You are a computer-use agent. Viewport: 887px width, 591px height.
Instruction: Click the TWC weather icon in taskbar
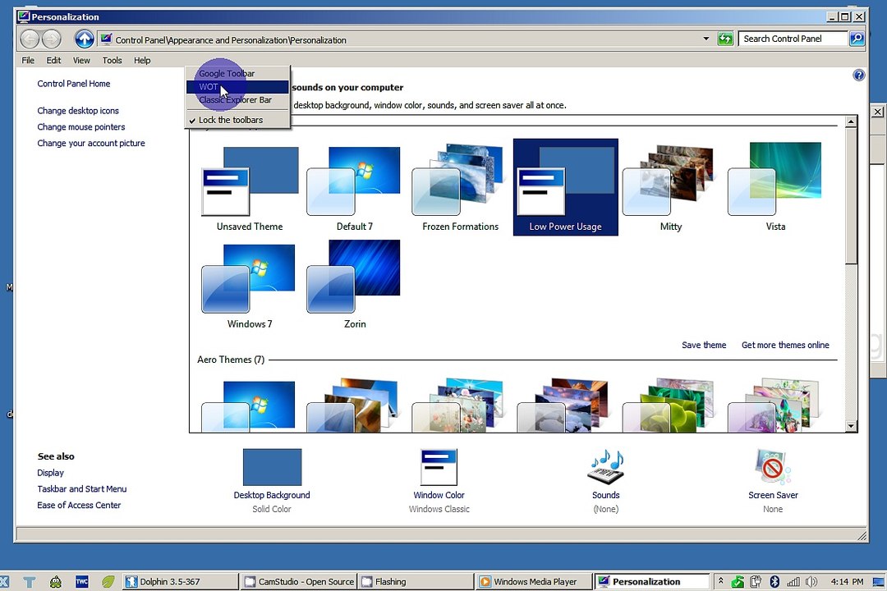click(x=82, y=581)
